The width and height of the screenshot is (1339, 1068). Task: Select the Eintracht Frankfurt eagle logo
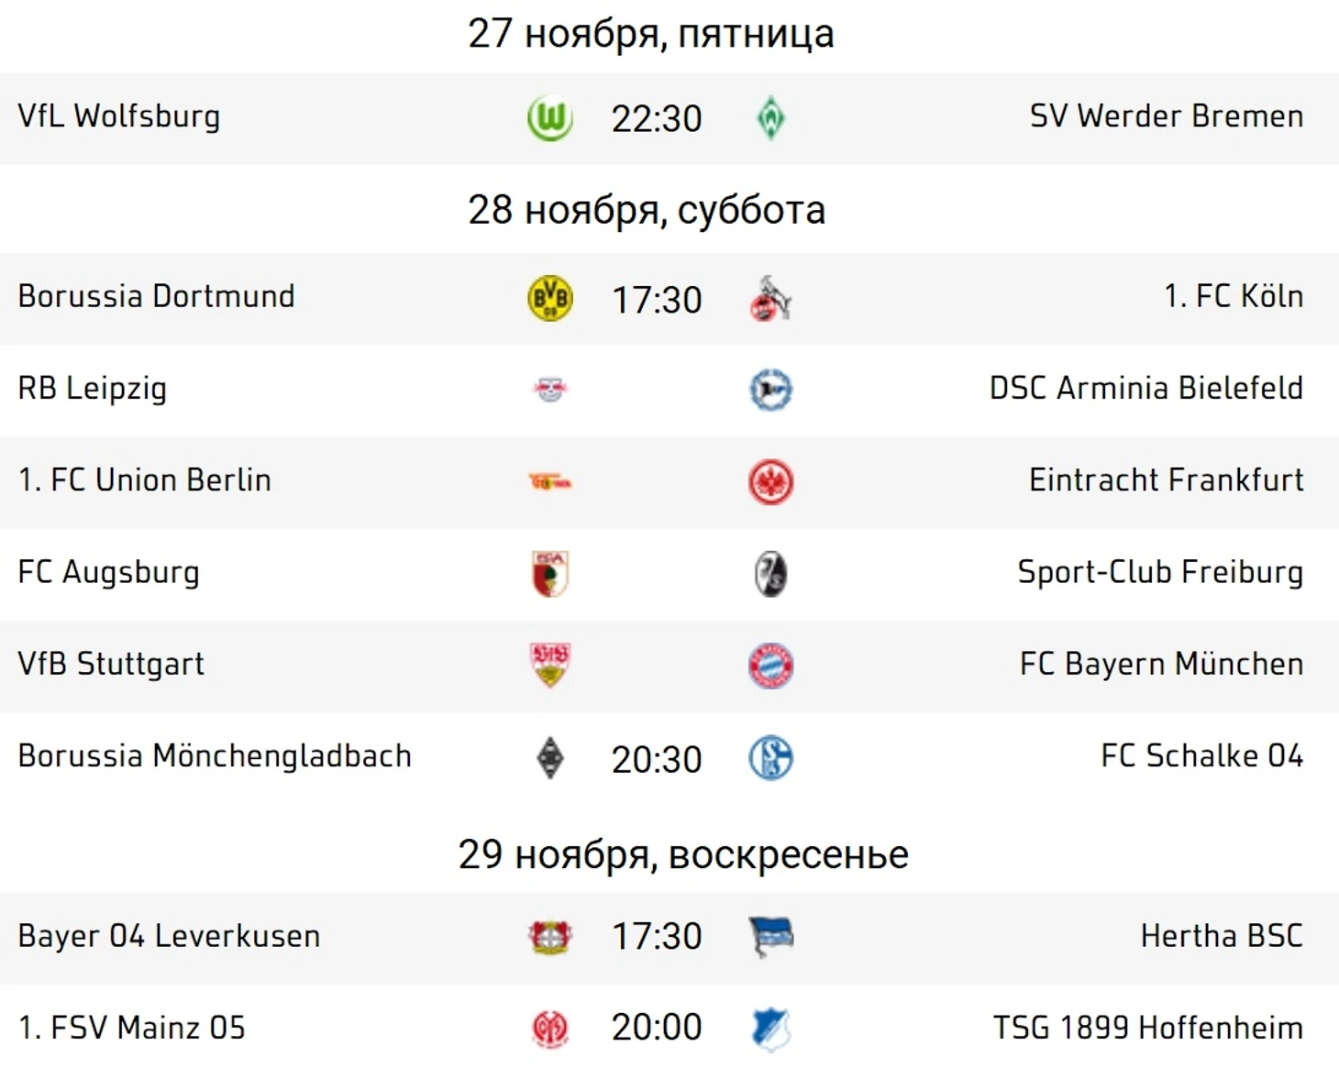point(770,482)
